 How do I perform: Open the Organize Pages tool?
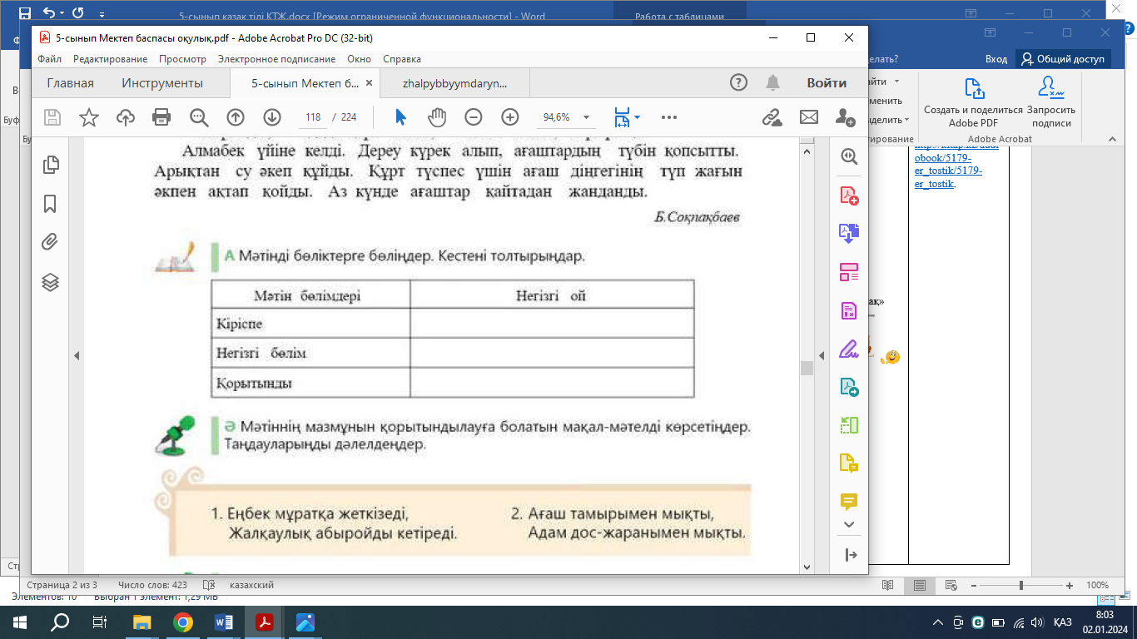coord(849,272)
